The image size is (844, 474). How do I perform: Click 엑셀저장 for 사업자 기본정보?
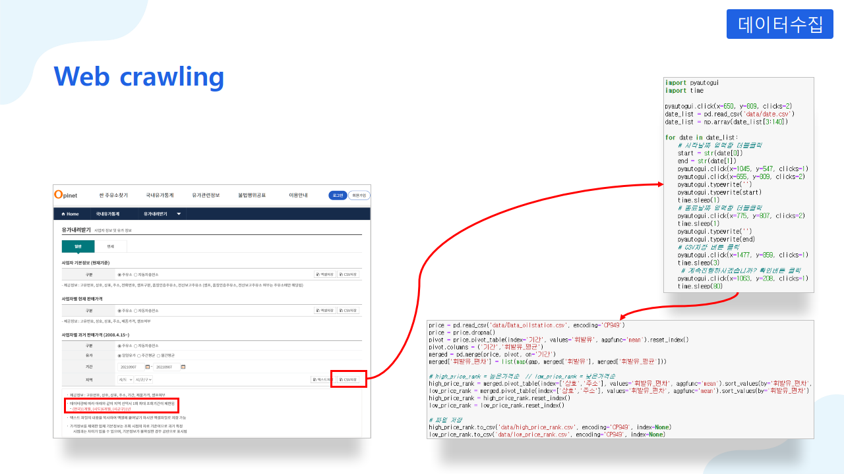(x=324, y=275)
